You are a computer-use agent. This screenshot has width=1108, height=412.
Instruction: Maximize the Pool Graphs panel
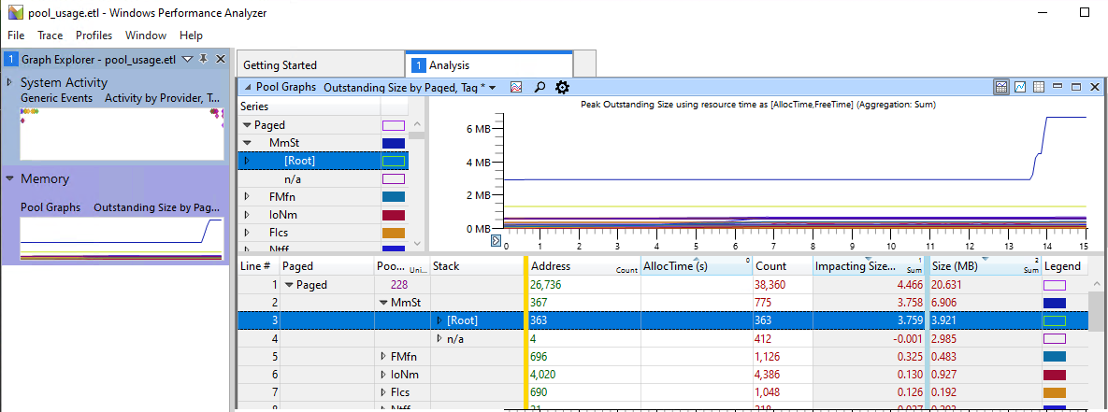[x=1075, y=88]
